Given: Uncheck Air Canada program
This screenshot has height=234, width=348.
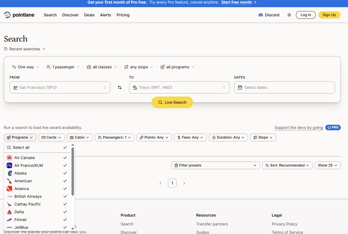Looking at the screenshot, I should (65, 158).
